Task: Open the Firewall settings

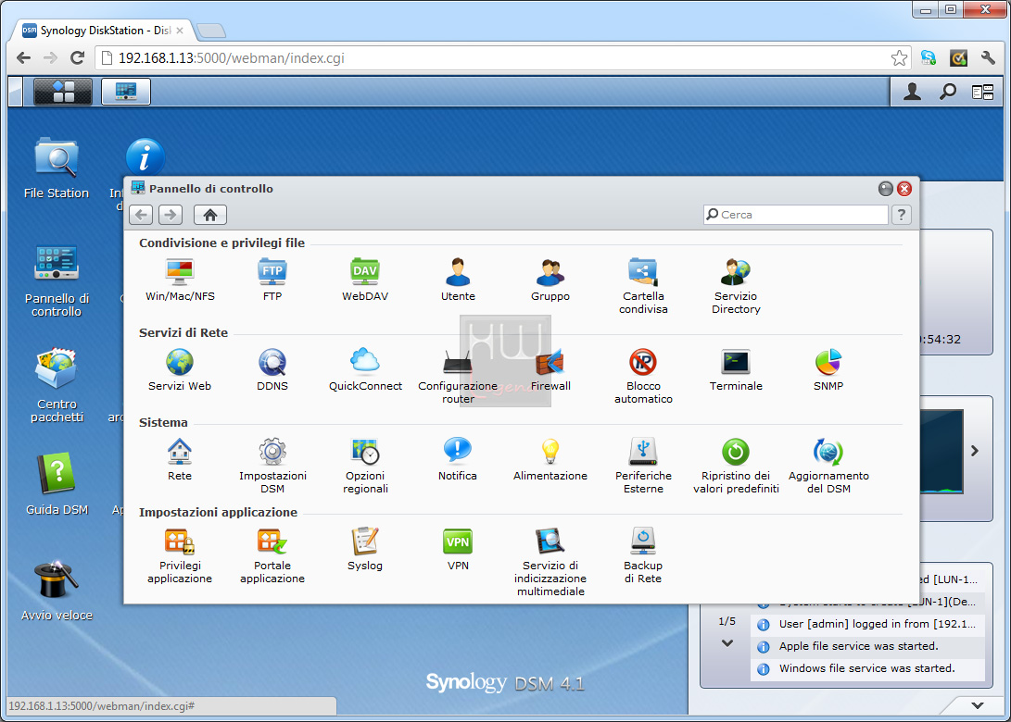Action: click(550, 370)
